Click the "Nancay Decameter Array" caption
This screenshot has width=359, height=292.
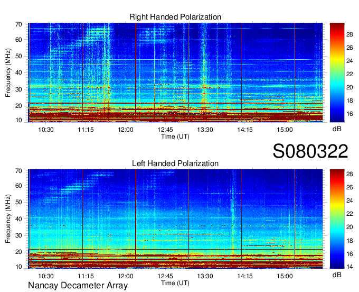[78, 286]
